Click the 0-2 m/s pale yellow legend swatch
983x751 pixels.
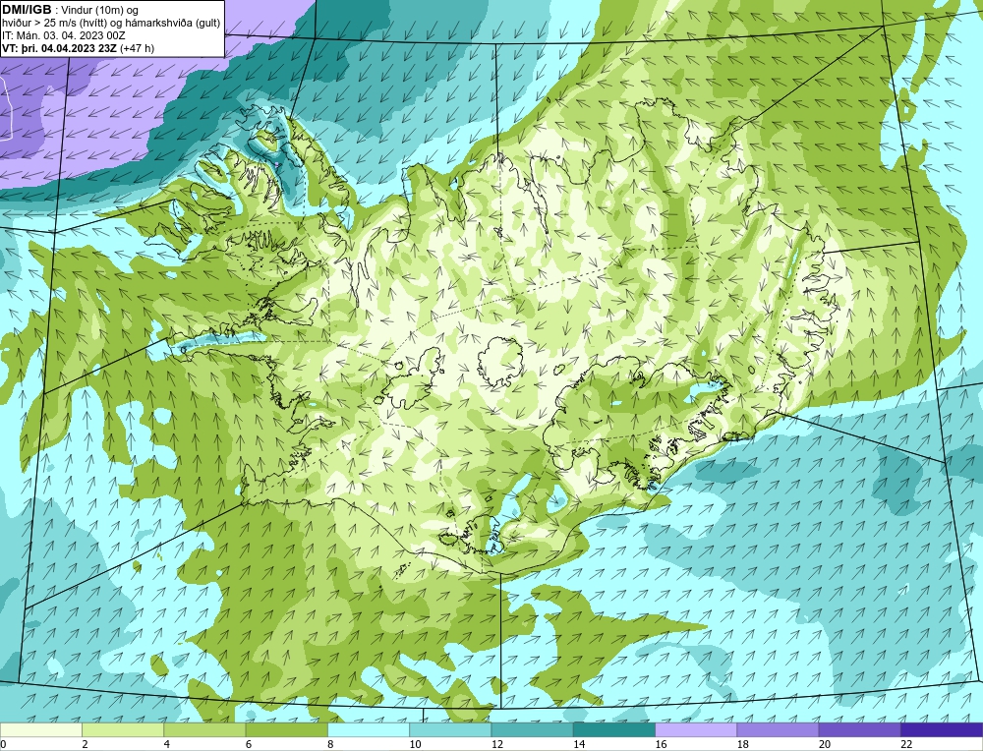(40, 729)
